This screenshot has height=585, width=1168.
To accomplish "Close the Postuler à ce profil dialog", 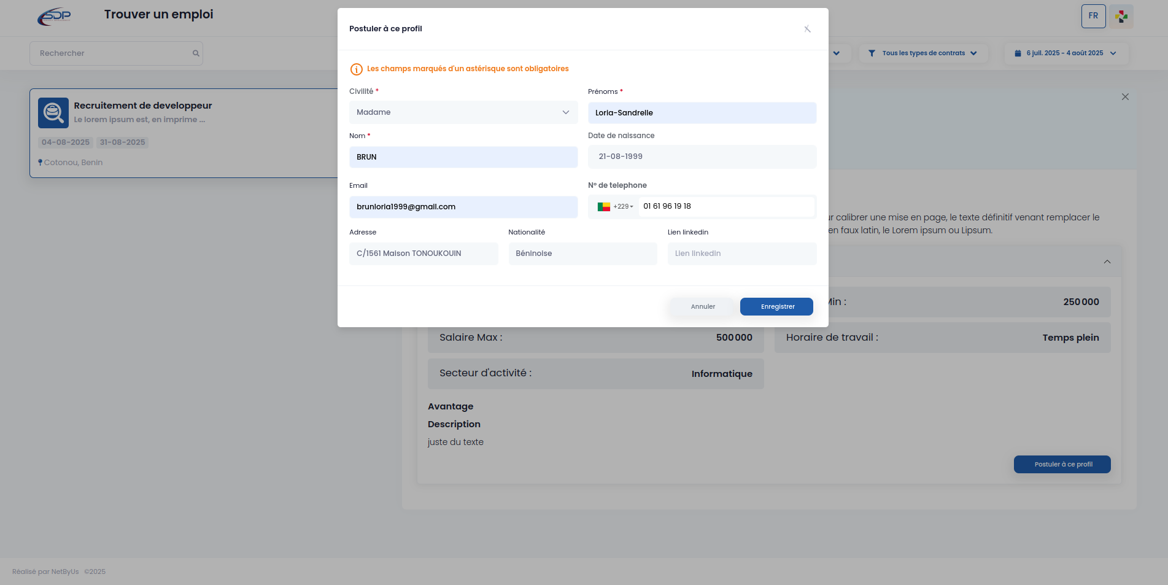I will (807, 29).
